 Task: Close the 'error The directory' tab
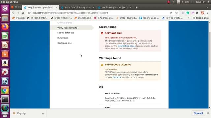point(94,7)
